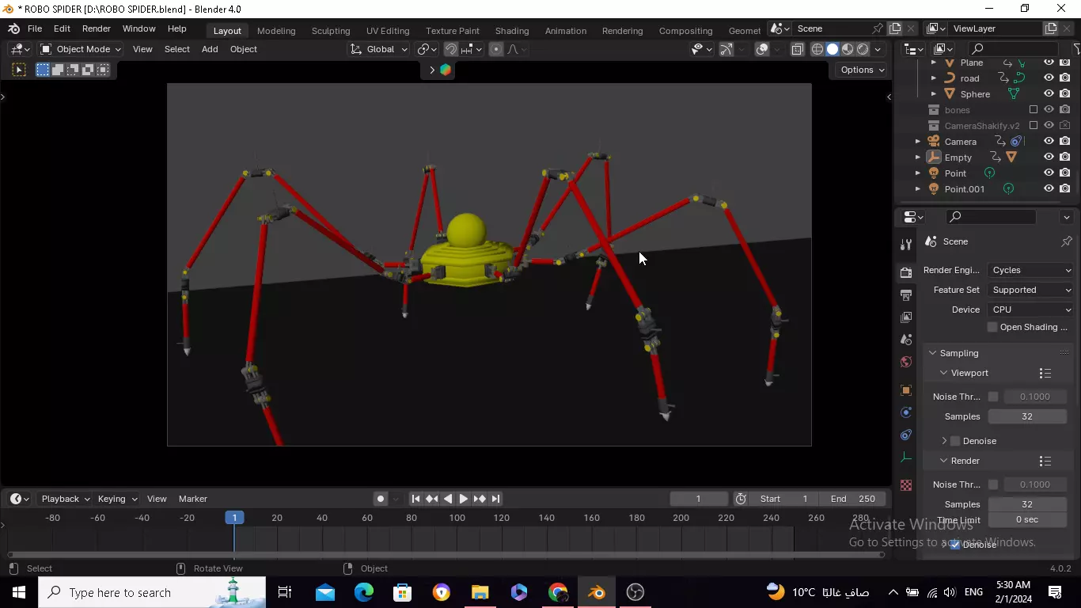
Task: Open the Global transform orientation dropdown
Action: 379,49
